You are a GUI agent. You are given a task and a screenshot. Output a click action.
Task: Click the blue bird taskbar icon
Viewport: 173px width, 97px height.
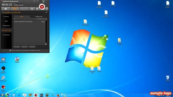point(19,95)
